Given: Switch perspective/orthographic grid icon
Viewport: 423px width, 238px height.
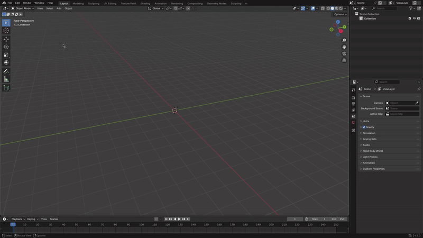Looking at the screenshot, I should [344, 60].
